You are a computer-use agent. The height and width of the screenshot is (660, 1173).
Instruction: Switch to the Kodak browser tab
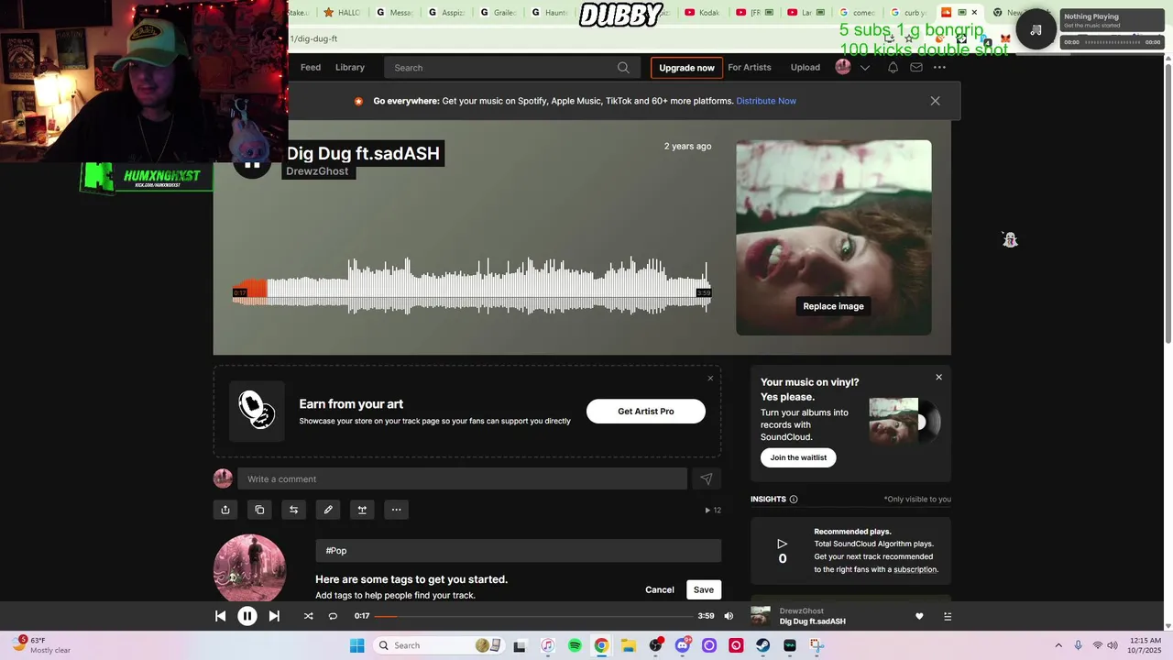702,13
